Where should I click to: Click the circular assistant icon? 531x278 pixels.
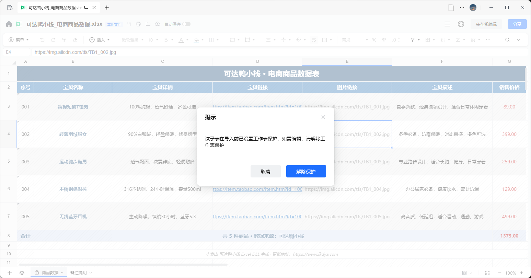461,24
